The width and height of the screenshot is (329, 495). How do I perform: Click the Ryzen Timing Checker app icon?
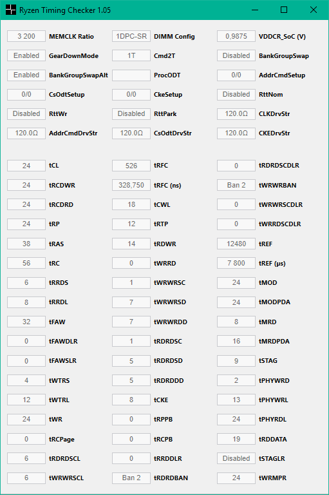(11, 10)
